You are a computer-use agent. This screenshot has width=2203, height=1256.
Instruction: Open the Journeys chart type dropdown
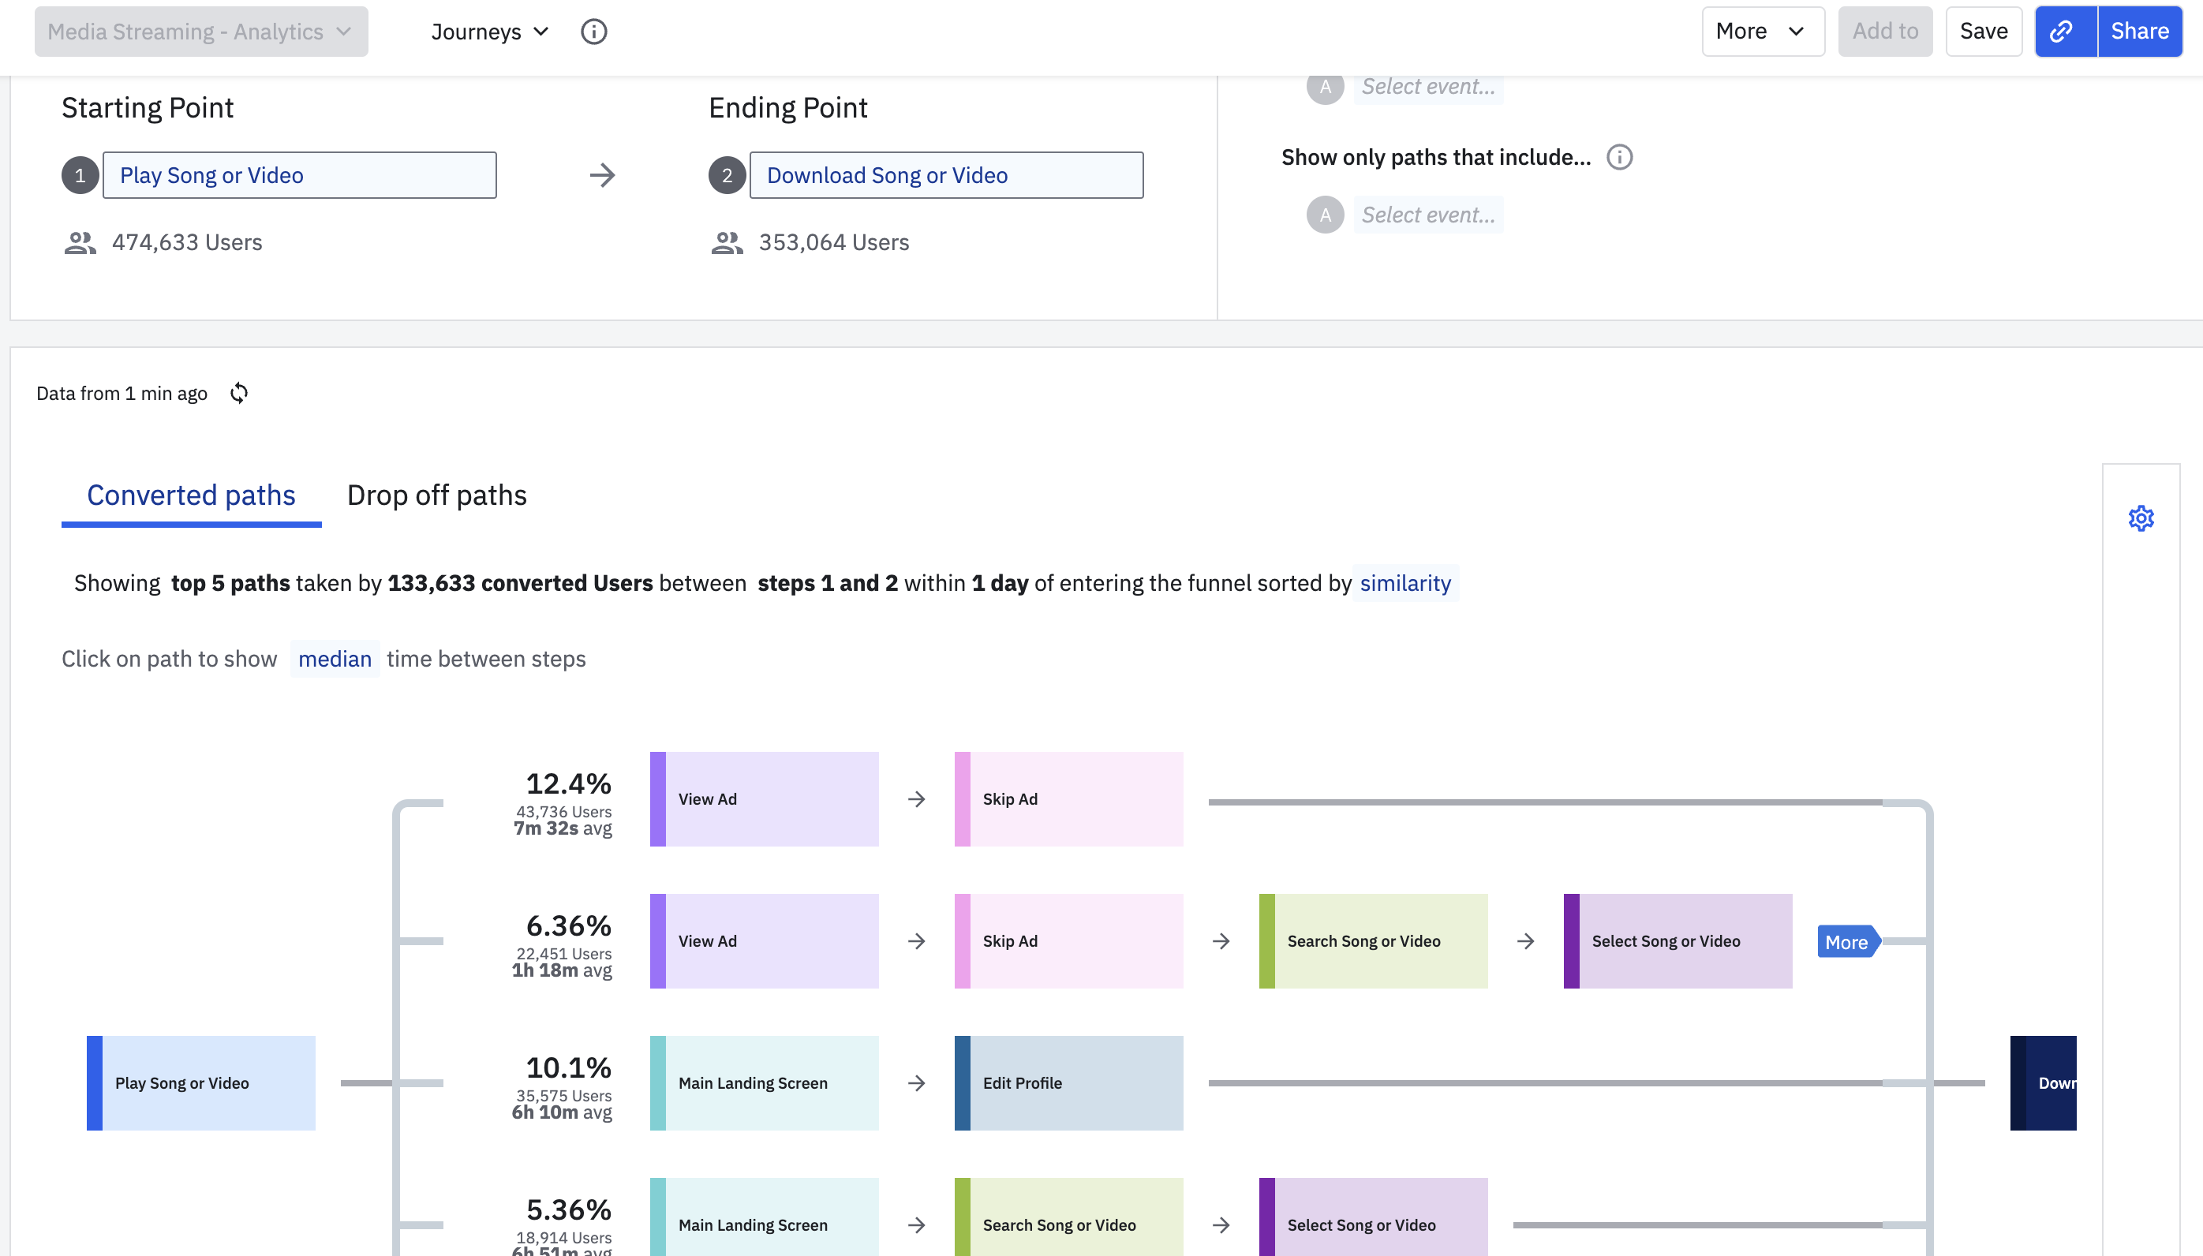coord(489,32)
